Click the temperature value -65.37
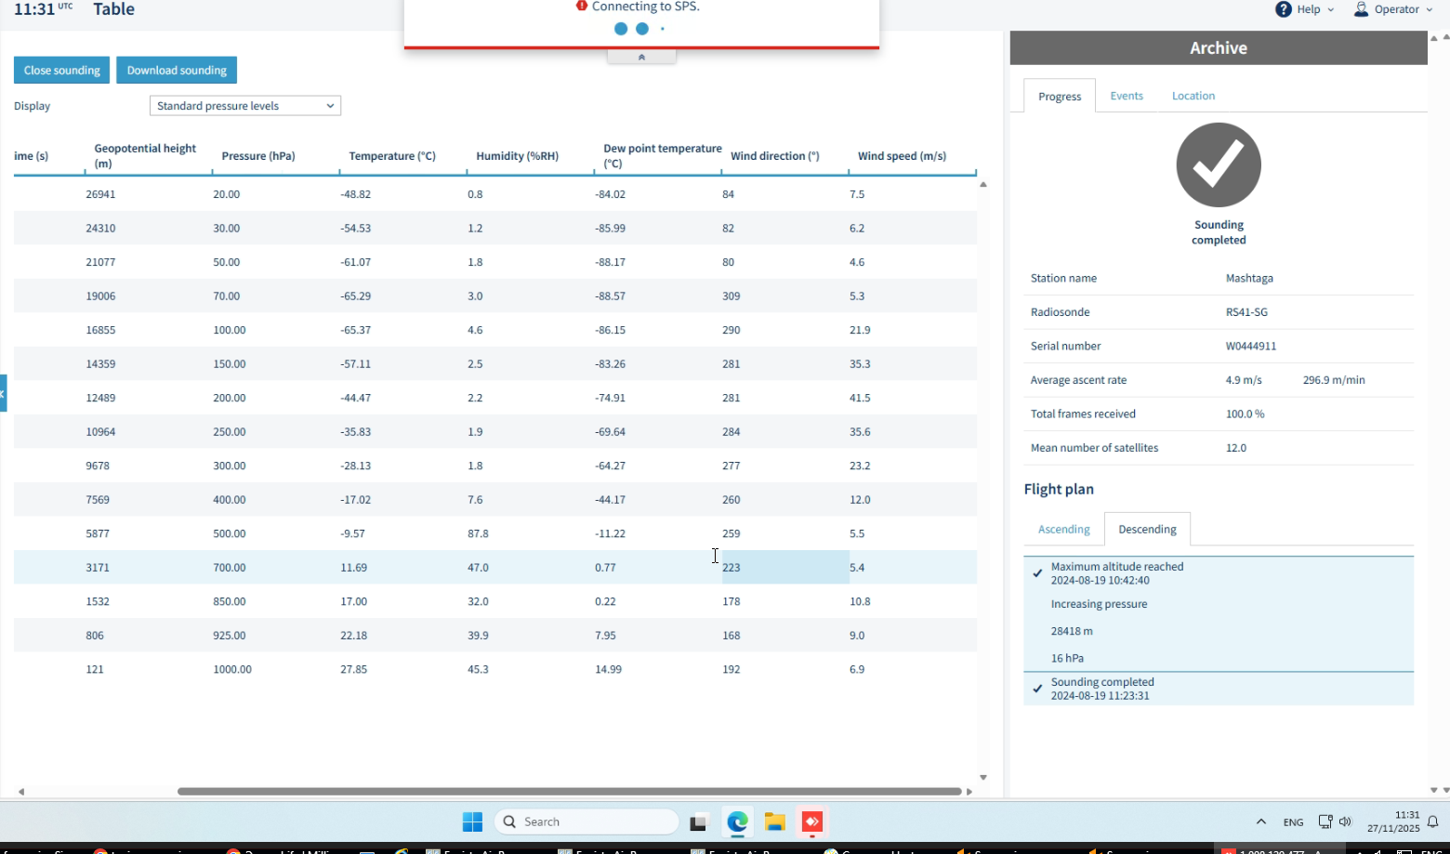 click(x=355, y=330)
